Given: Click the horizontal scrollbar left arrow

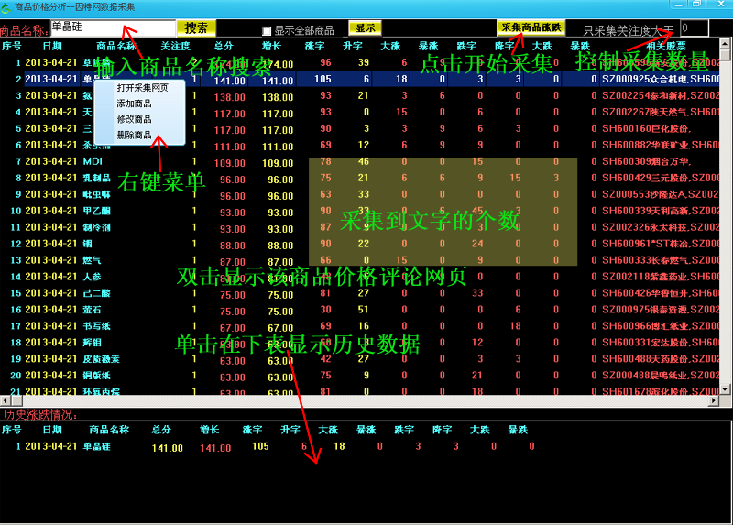Looking at the screenshot, I should [5, 400].
